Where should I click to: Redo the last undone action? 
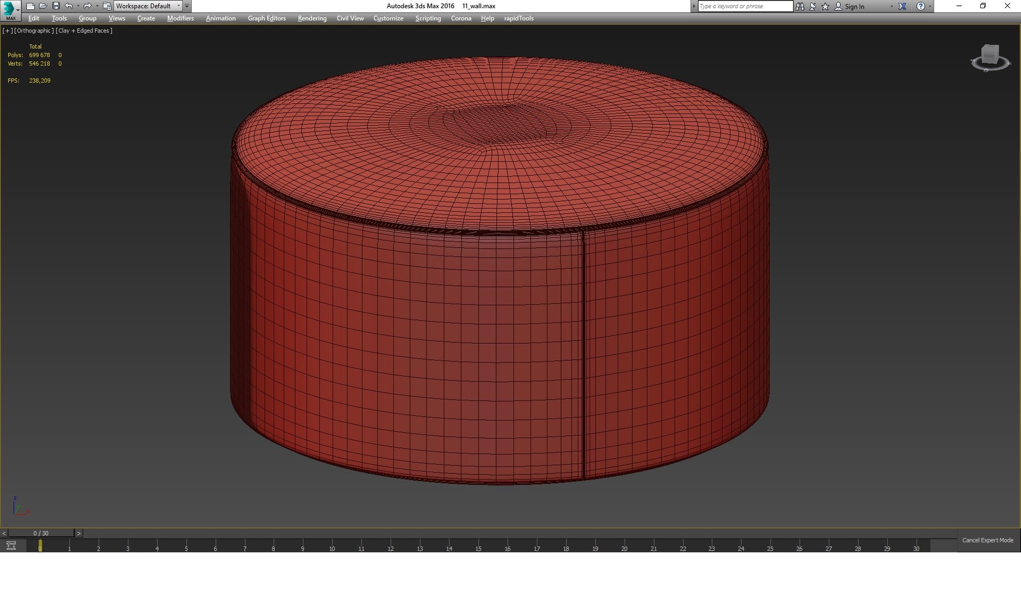pos(87,6)
